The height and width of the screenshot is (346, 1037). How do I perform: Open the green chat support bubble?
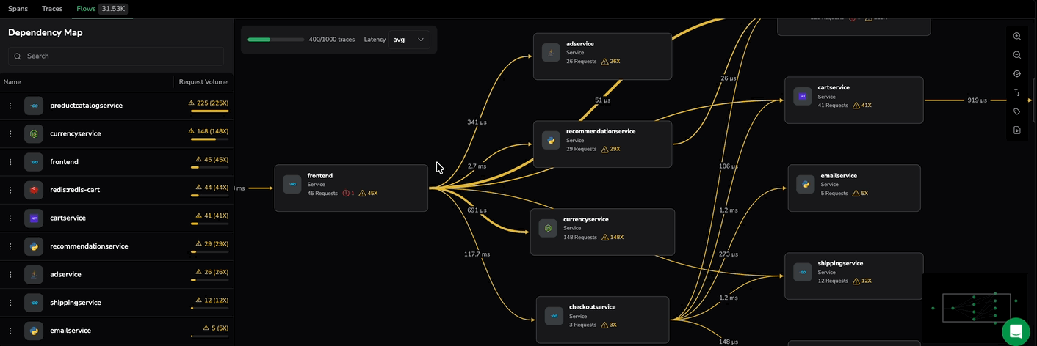pyautogui.click(x=1016, y=331)
